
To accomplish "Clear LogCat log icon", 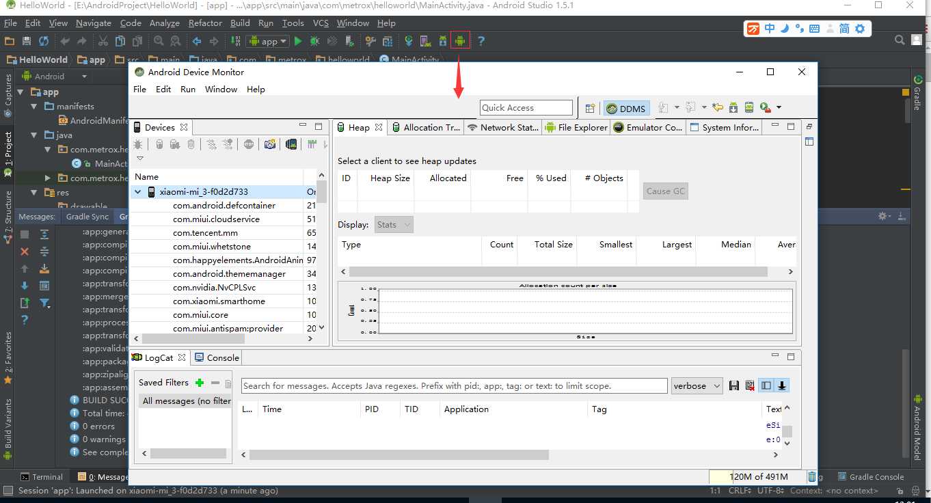I will pyautogui.click(x=750, y=385).
